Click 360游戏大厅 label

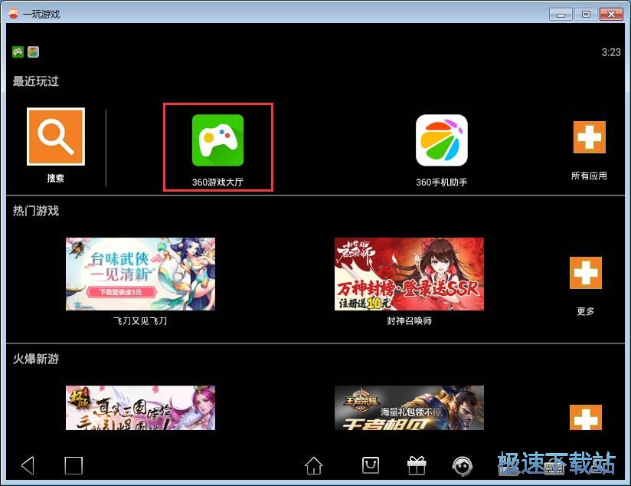coord(217,182)
